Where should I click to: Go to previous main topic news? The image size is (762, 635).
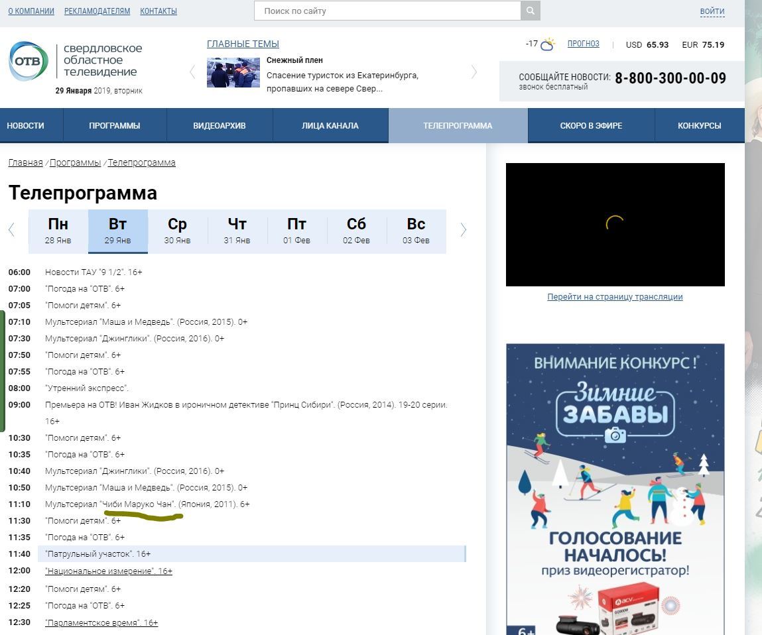tap(193, 72)
